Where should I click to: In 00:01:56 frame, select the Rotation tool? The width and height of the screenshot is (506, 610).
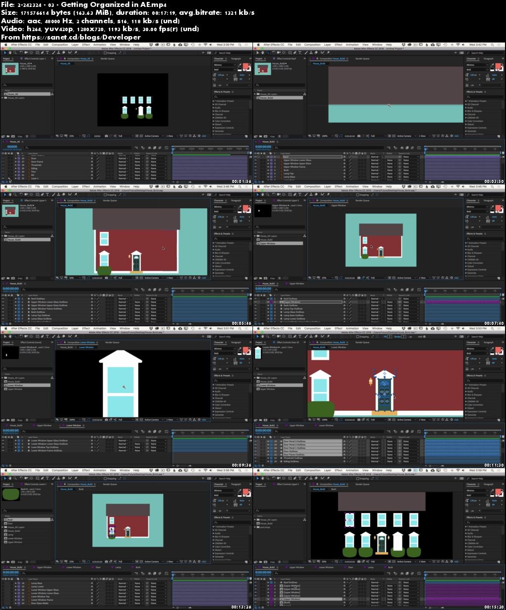point(21,53)
